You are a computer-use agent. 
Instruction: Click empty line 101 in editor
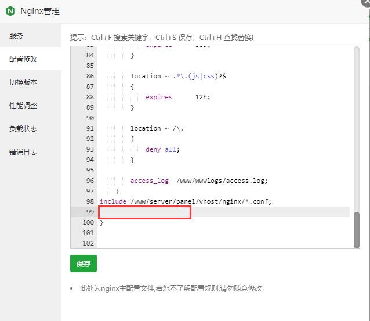(224, 233)
